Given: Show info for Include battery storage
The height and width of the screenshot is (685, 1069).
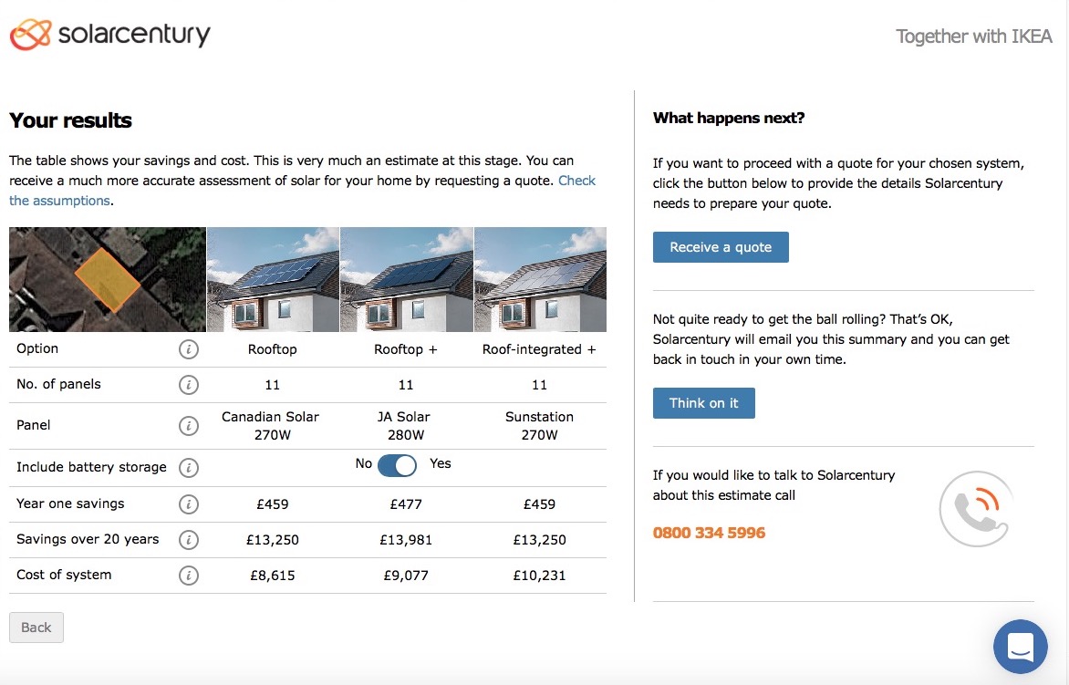Looking at the screenshot, I should pyautogui.click(x=189, y=468).
